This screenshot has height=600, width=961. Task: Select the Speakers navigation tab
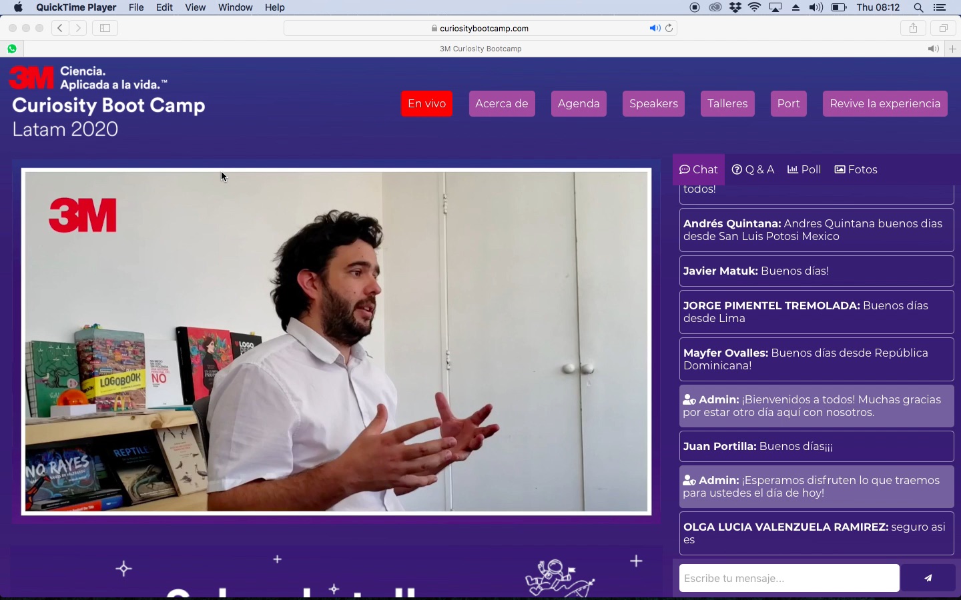click(653, 103)
